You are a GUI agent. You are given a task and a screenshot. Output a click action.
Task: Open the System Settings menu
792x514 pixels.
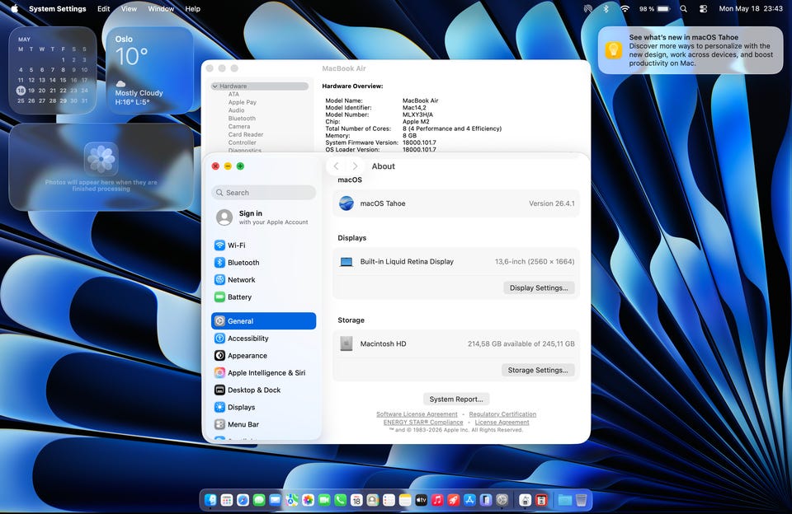click(58, 8)
